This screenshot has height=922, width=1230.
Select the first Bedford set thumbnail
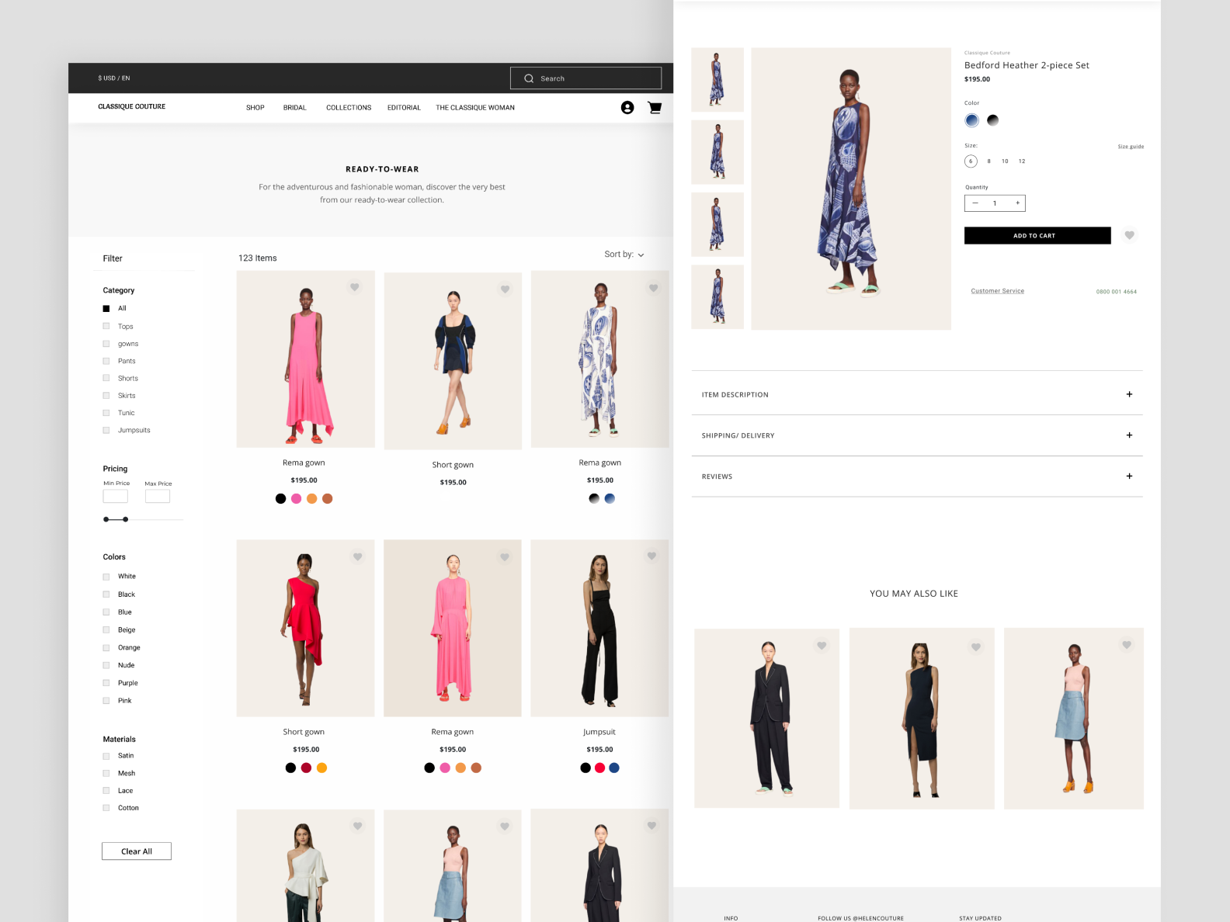tap(717, 80)
